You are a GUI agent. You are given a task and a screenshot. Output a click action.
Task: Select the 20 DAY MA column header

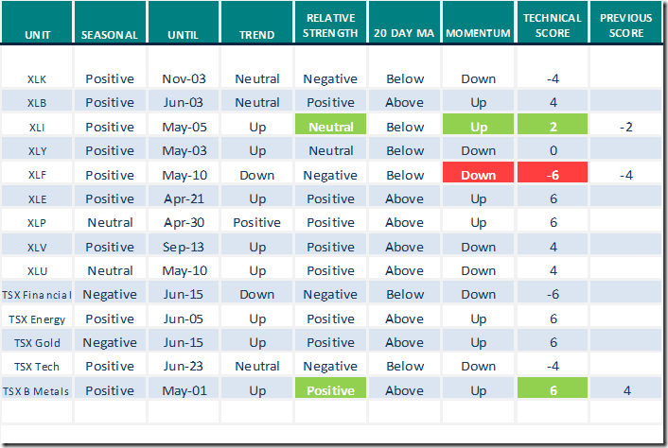click(x=405, y=35)
